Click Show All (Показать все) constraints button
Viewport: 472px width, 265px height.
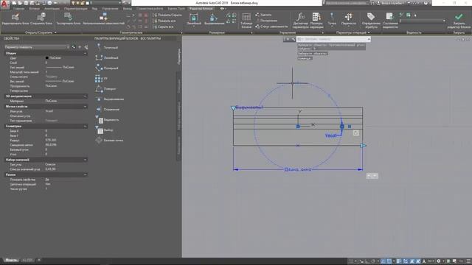tap(164, 21)
